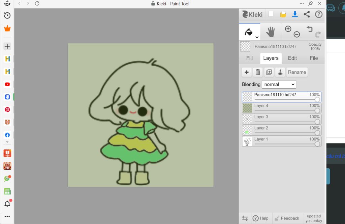
Task: Open the red Shopee bag sidebar shortcut
Action: point(7,153)
